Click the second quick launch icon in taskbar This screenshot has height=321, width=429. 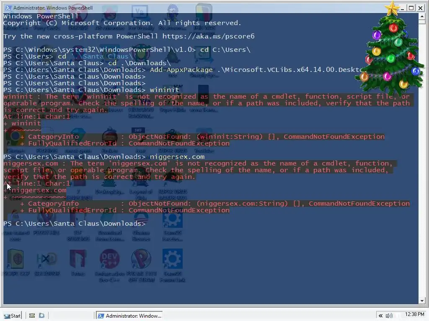coord(41,316)
